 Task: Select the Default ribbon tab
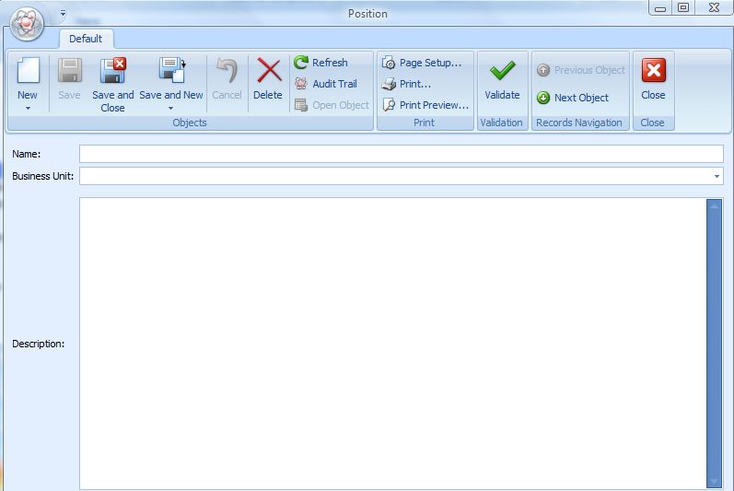pos(86,39)
